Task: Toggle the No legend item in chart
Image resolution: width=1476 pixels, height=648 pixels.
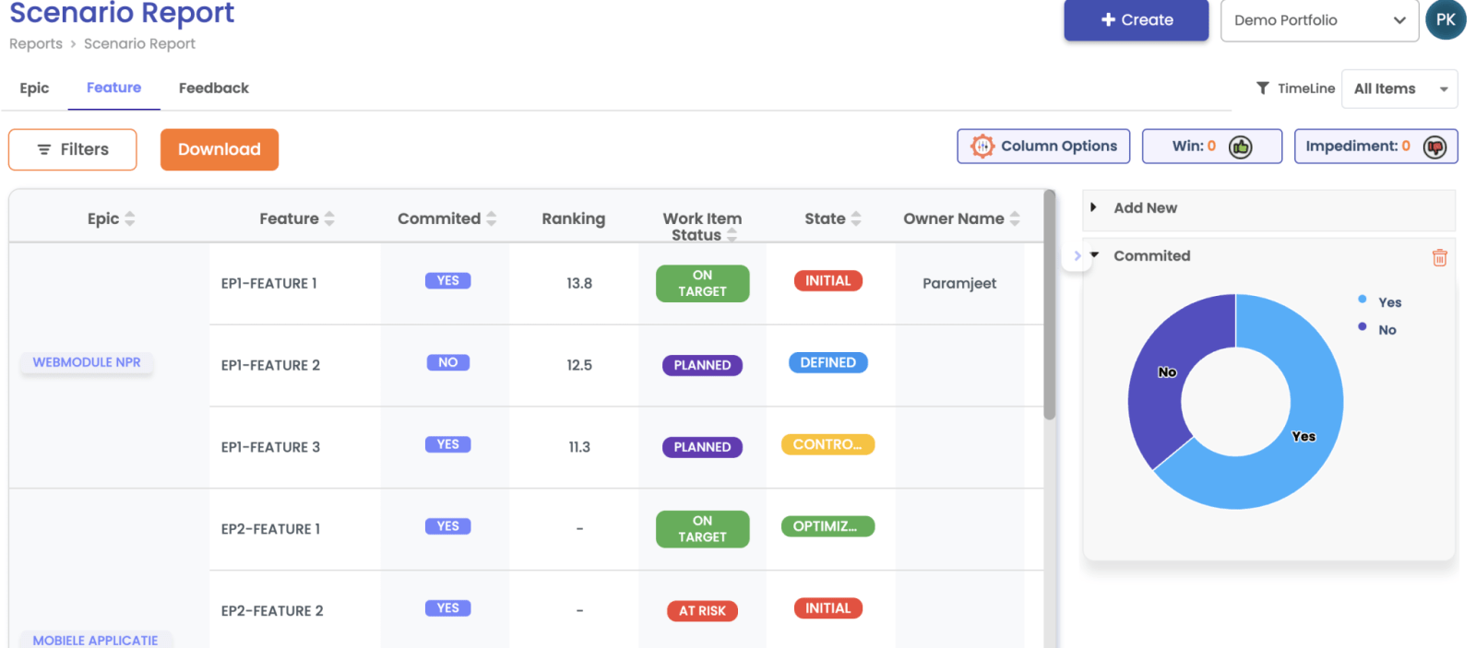Action: (x=1387, y=330)
